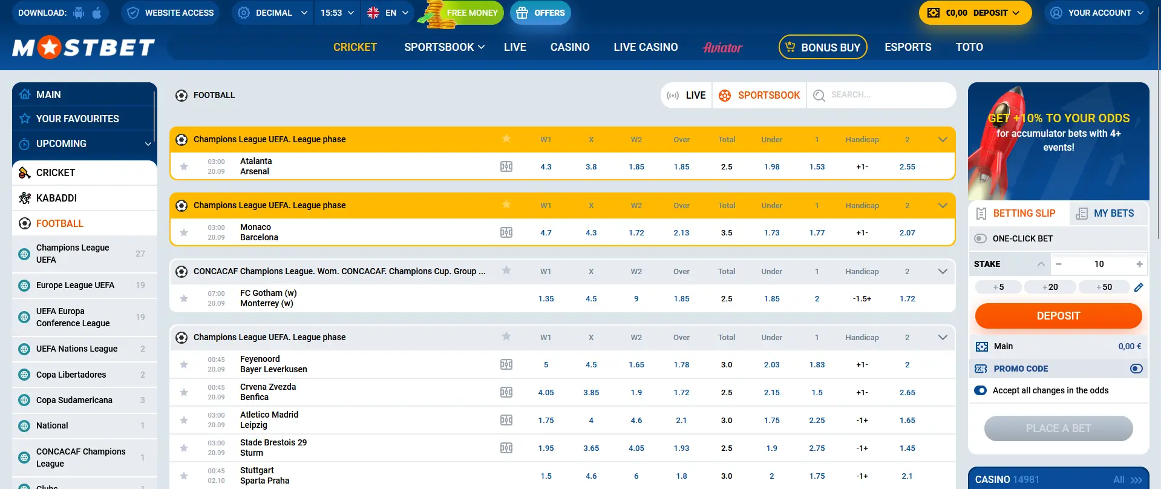Increase stake with the plus stepper
The image size is (1161, 489).
[1139, 264]
